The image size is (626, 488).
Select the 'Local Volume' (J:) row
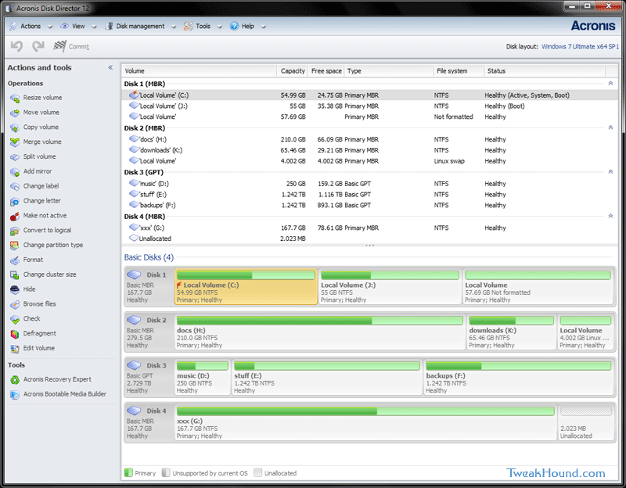point(369,106)
